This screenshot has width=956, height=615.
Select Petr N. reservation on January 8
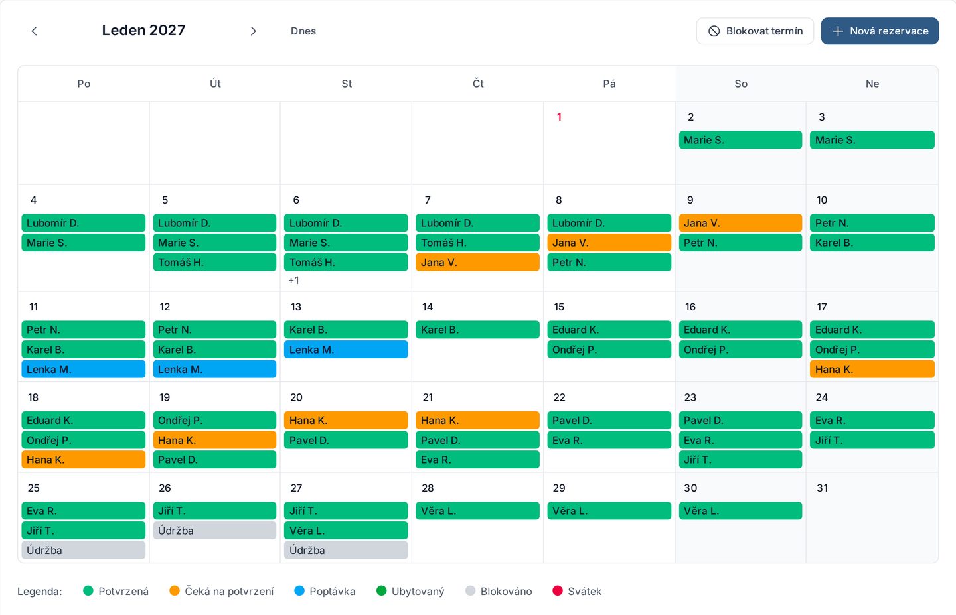(609, 263)
